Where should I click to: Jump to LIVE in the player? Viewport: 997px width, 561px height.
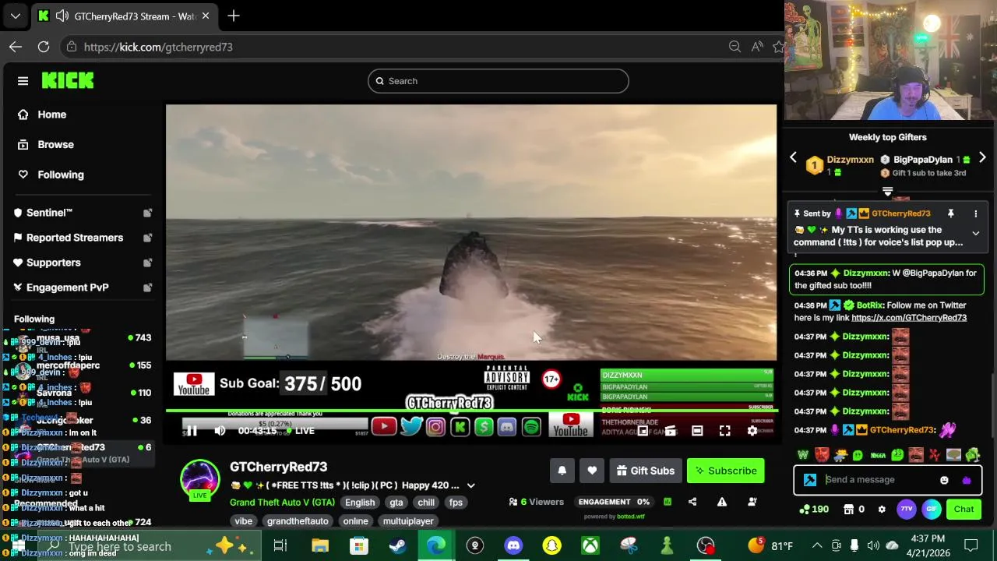click(300, 431)
